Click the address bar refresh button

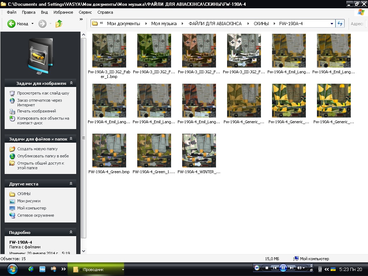340,23
